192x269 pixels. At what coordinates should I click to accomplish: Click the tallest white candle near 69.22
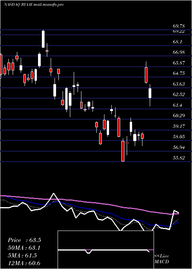(x=43, y=39)
